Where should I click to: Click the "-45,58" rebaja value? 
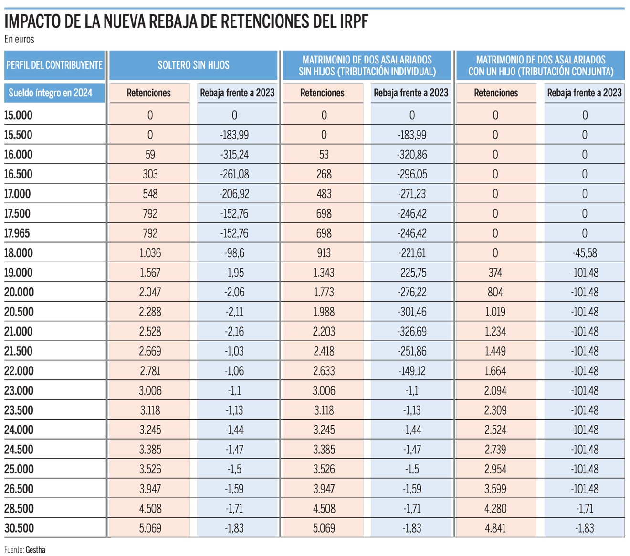point(584,253)
